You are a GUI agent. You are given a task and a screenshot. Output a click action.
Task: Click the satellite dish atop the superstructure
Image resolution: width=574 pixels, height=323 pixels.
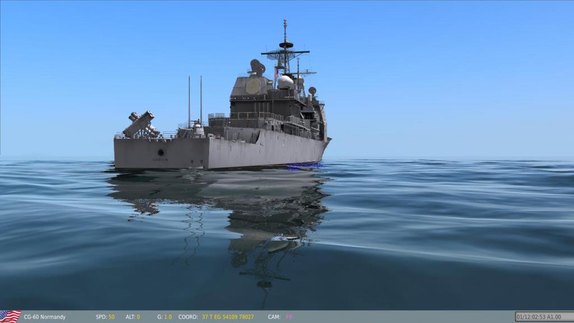pyautogui.click(x=257, y=67)
